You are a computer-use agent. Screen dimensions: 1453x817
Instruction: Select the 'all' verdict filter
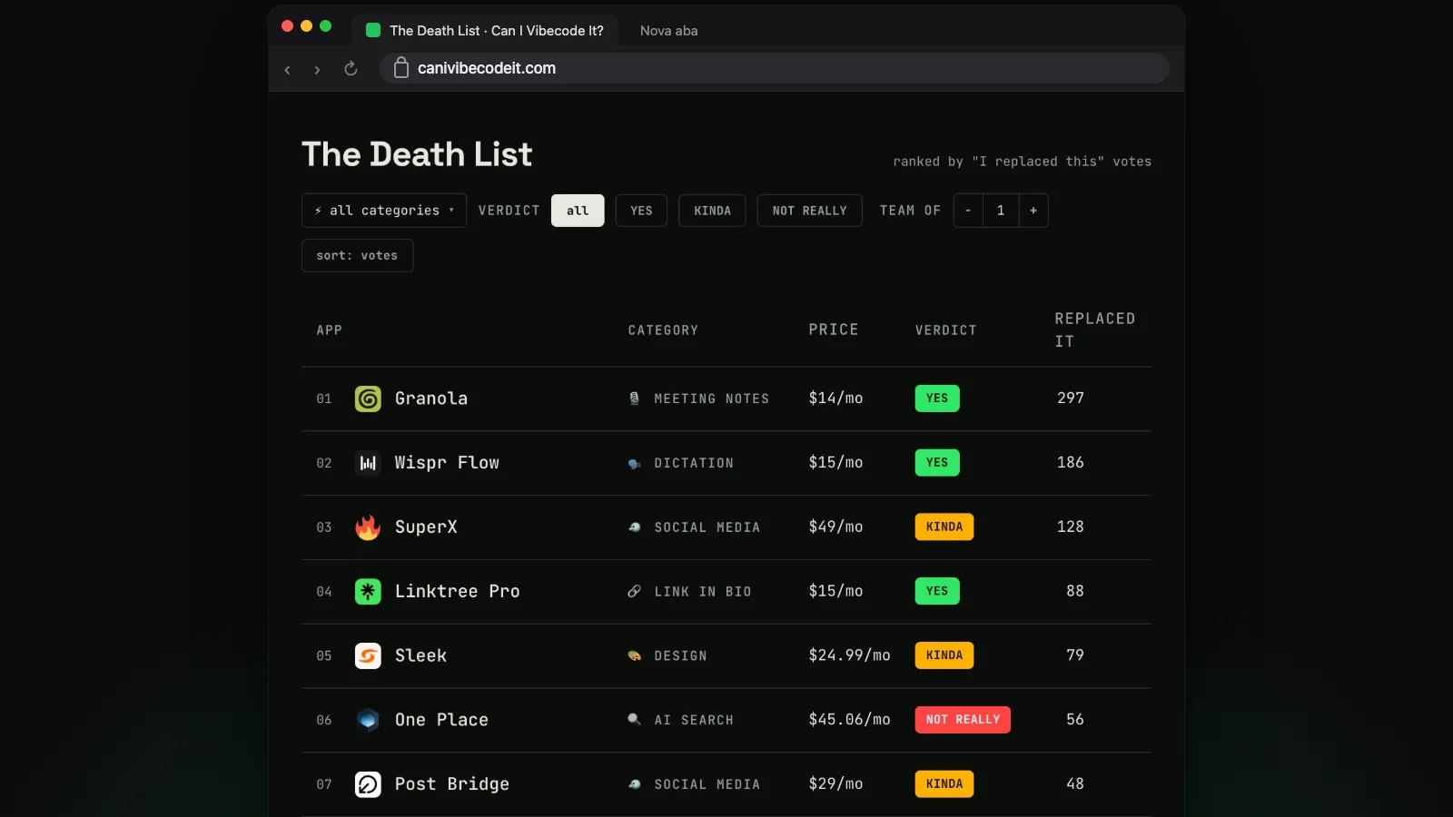pyautogui.click(x=578, y=211)
